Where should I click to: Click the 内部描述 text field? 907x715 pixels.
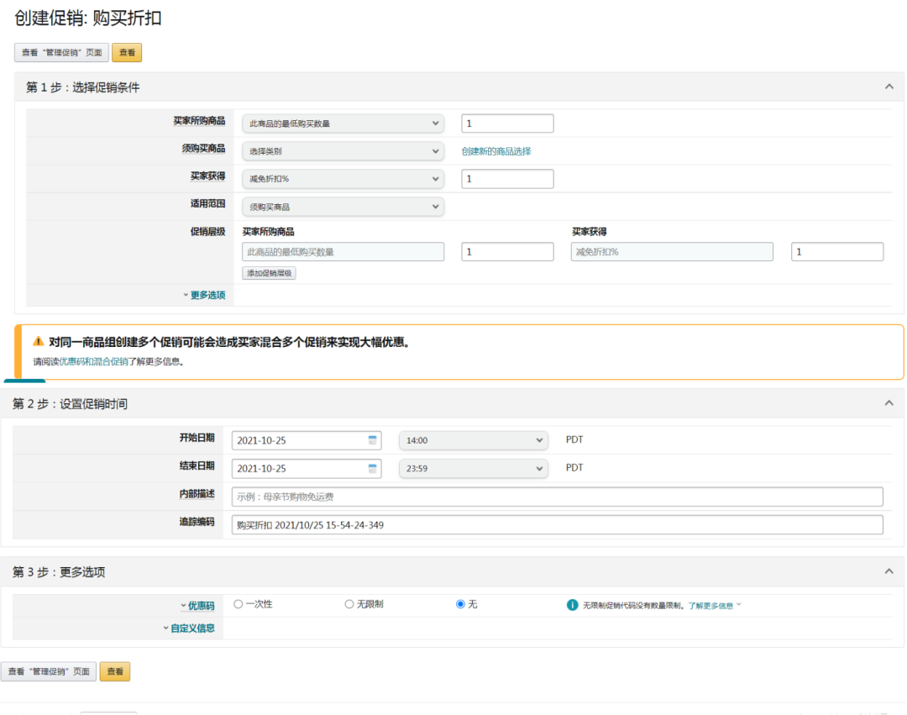coord(557,497)
